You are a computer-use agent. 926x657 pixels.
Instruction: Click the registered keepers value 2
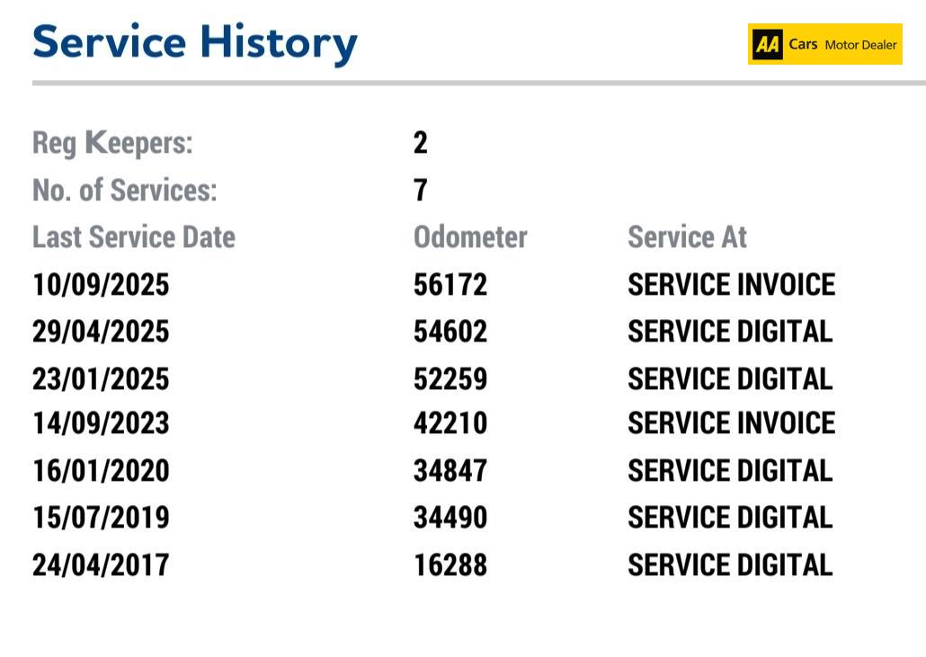[x=421, y=142]
